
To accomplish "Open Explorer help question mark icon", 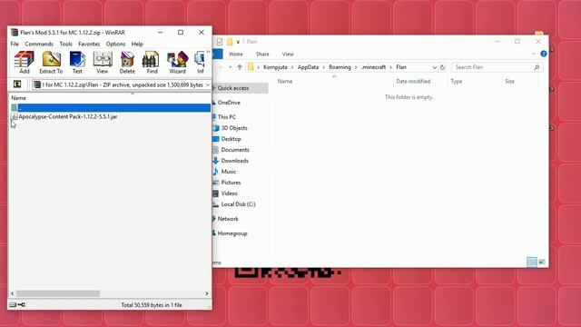I will tap(544, 54).
